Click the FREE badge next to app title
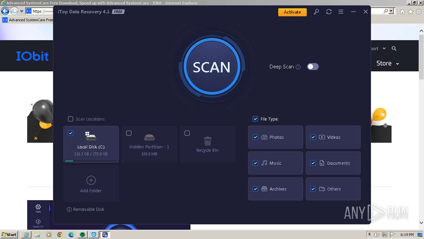Viewport: 424px width, 239px height. pos(118,12)
